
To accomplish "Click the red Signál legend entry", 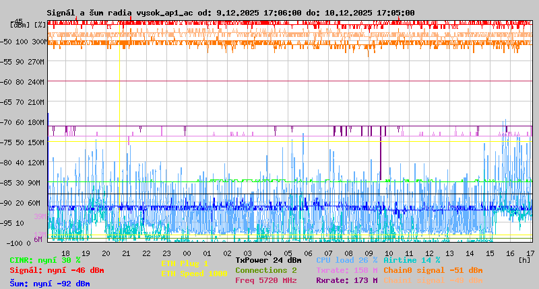I will tap(57, 270).
